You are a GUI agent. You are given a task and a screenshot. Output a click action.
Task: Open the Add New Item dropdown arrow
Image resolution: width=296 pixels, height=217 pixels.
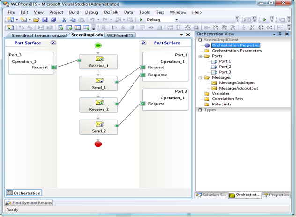click(30, 20)
